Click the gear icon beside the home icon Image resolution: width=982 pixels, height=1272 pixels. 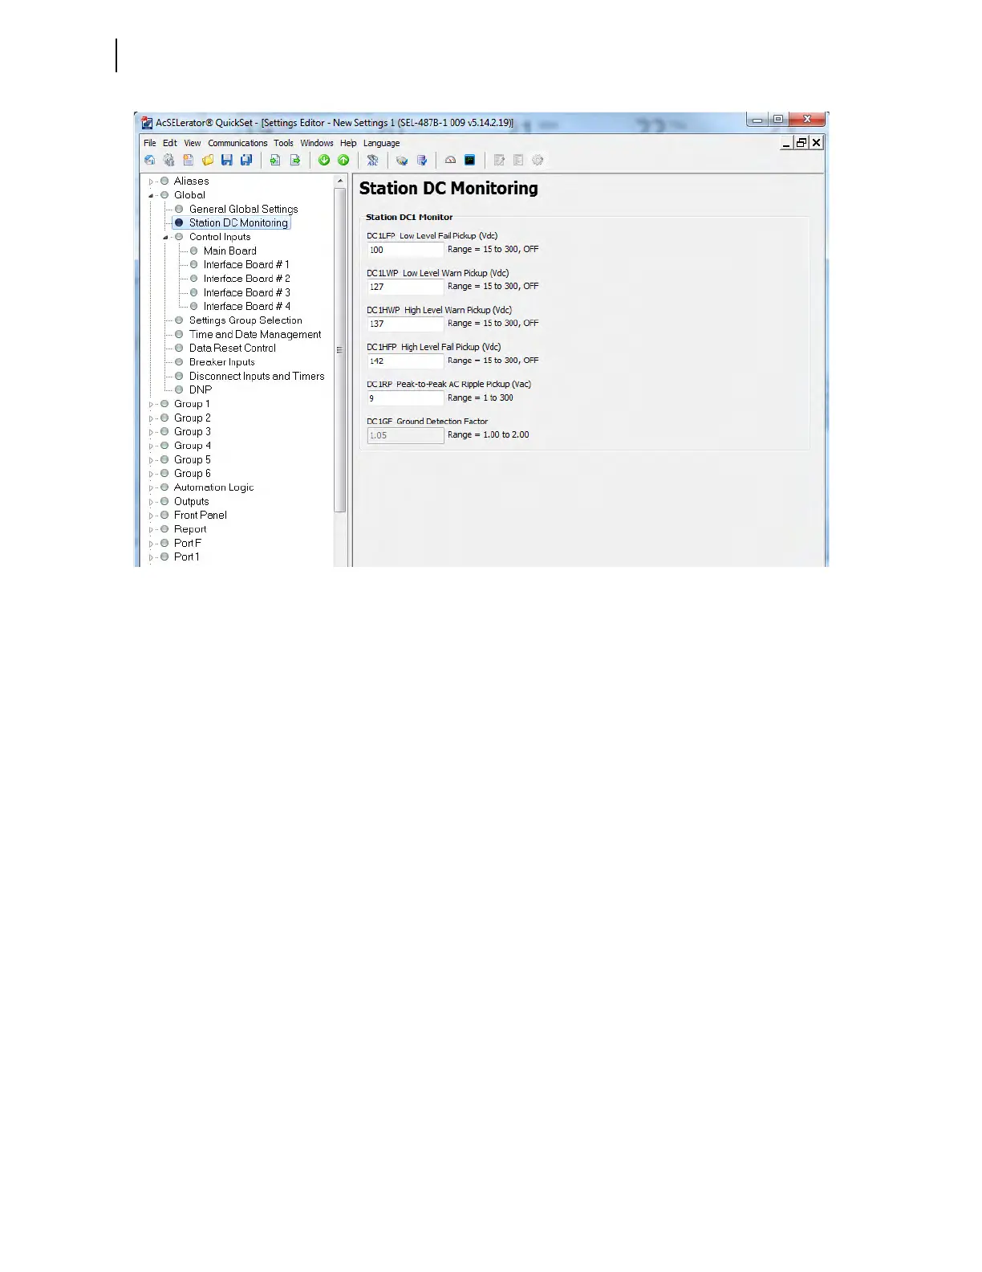(x=168, y=161)
